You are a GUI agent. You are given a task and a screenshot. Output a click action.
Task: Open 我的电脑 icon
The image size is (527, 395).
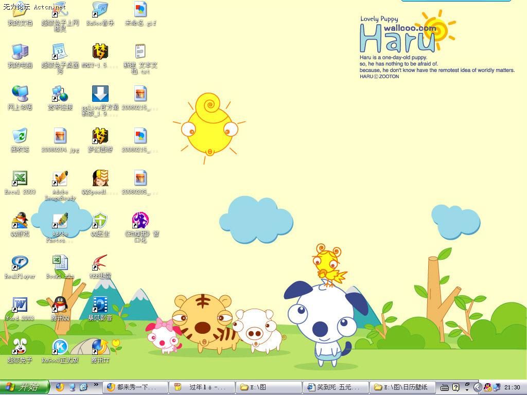pyautogui.click(x=20, y=56)
